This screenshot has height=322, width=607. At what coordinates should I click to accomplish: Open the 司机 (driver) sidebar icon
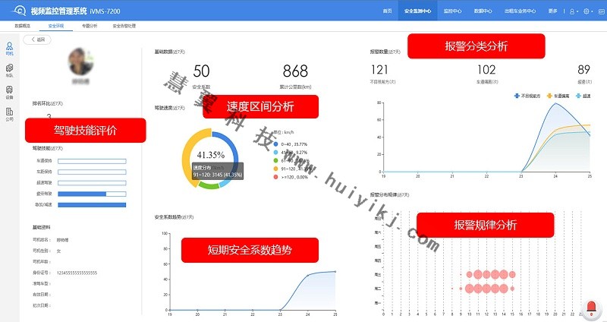click(9, 49)
